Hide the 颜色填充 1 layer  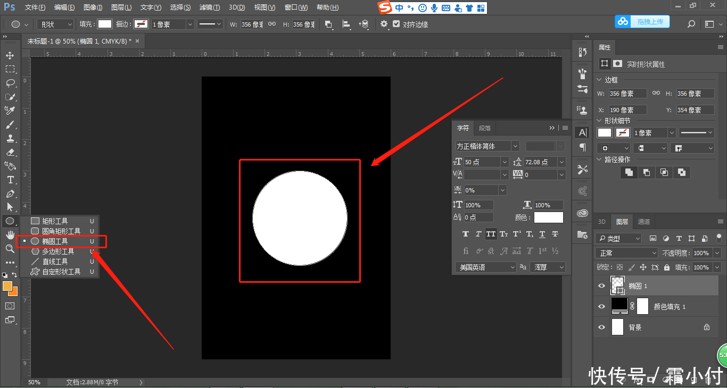coord(601,307)
